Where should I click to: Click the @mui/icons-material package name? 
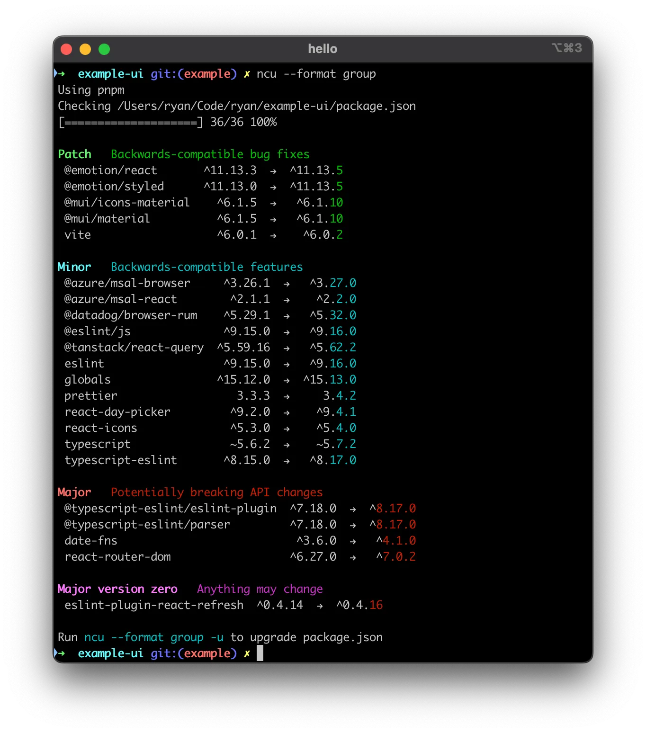pyautogui.click(x=127, y=203)
